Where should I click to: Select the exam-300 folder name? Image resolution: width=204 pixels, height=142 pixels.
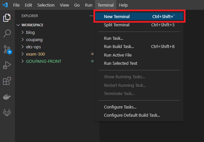(x=36, y=54)
